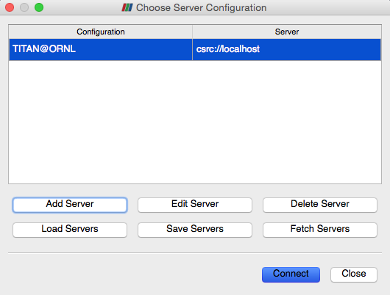Screen dimensions: 390x295
Task: Export configurations with Save Servers
Action: click(195, 230)
